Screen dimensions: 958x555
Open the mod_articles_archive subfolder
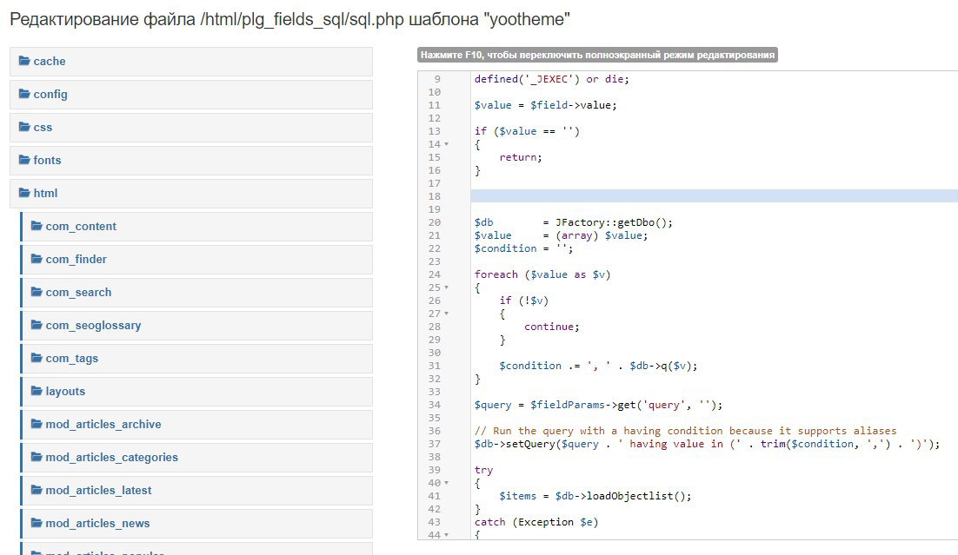tap(196, 424)
